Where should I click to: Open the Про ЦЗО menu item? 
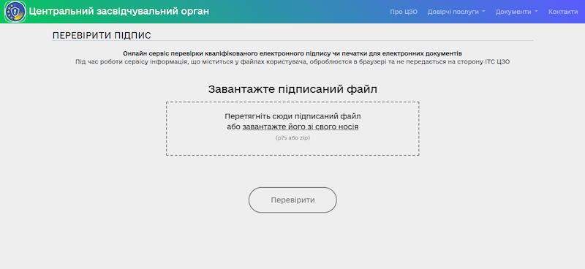(404, 12)
